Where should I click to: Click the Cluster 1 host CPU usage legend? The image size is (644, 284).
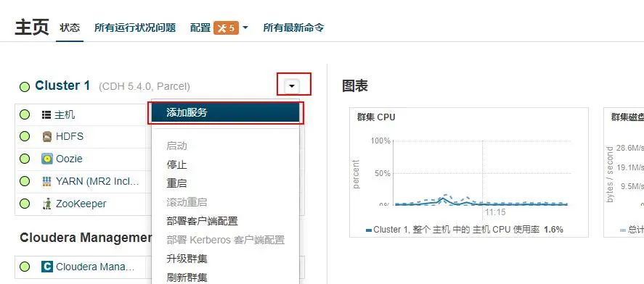coord(464,230)
